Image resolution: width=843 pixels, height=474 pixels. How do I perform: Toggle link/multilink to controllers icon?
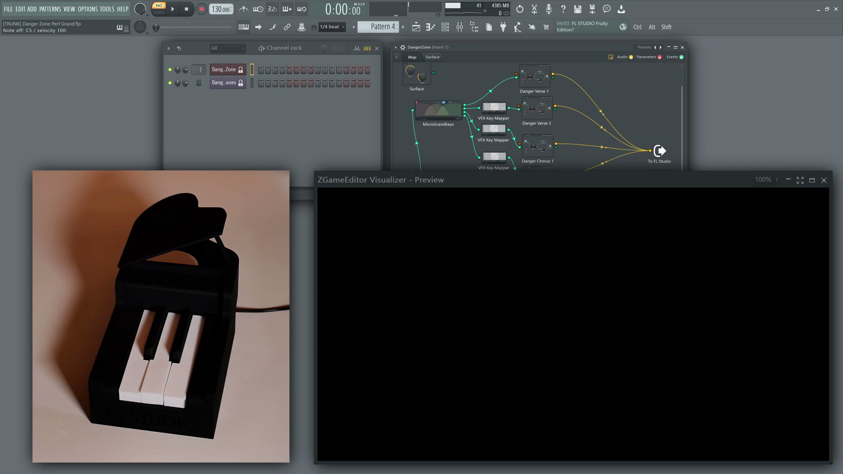click(x=287, y=27)
